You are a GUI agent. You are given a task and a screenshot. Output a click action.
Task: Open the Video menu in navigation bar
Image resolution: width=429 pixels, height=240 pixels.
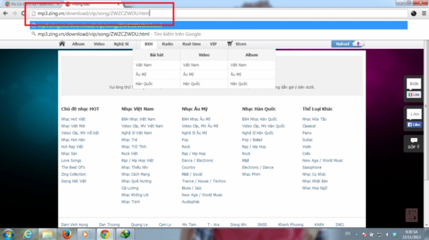coord(99,43)
